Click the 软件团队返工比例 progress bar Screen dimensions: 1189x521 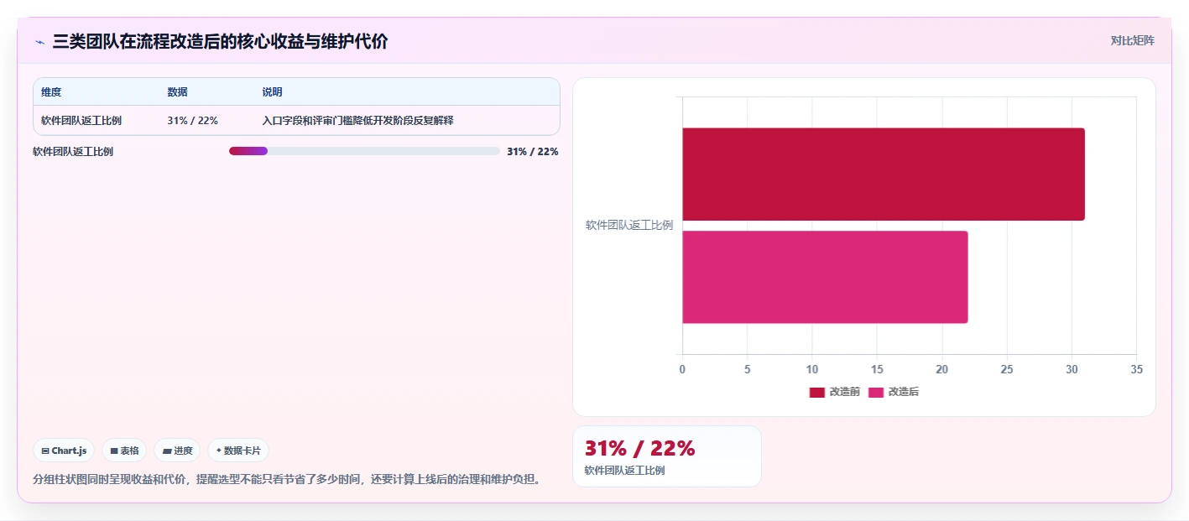click(364, 151)
